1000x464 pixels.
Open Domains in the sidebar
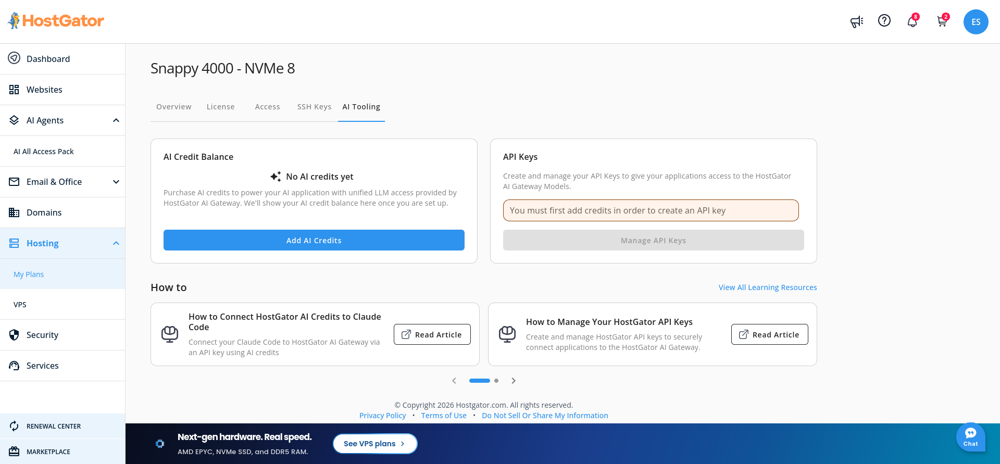63,212
